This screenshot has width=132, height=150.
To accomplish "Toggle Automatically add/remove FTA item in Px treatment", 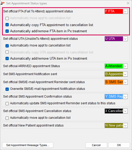I will pyautogui.click(x=7, y=31).
